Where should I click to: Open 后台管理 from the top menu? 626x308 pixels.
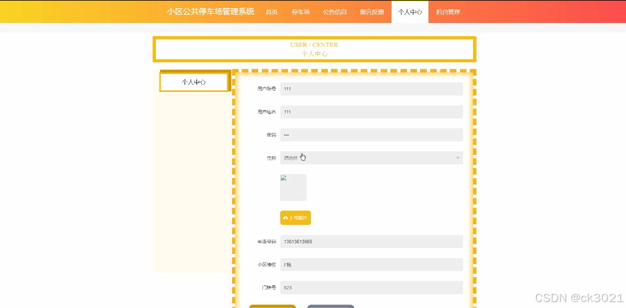[x=447, y=12]
